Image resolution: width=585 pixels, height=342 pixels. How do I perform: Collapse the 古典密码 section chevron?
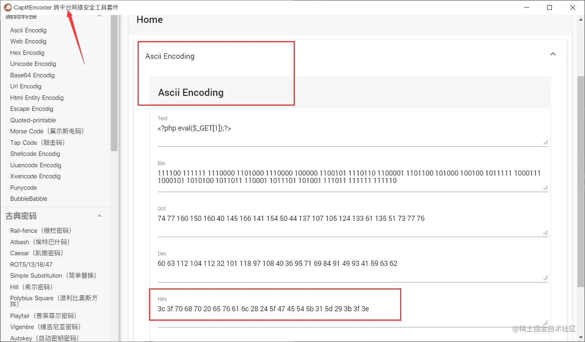click(100, 216)
